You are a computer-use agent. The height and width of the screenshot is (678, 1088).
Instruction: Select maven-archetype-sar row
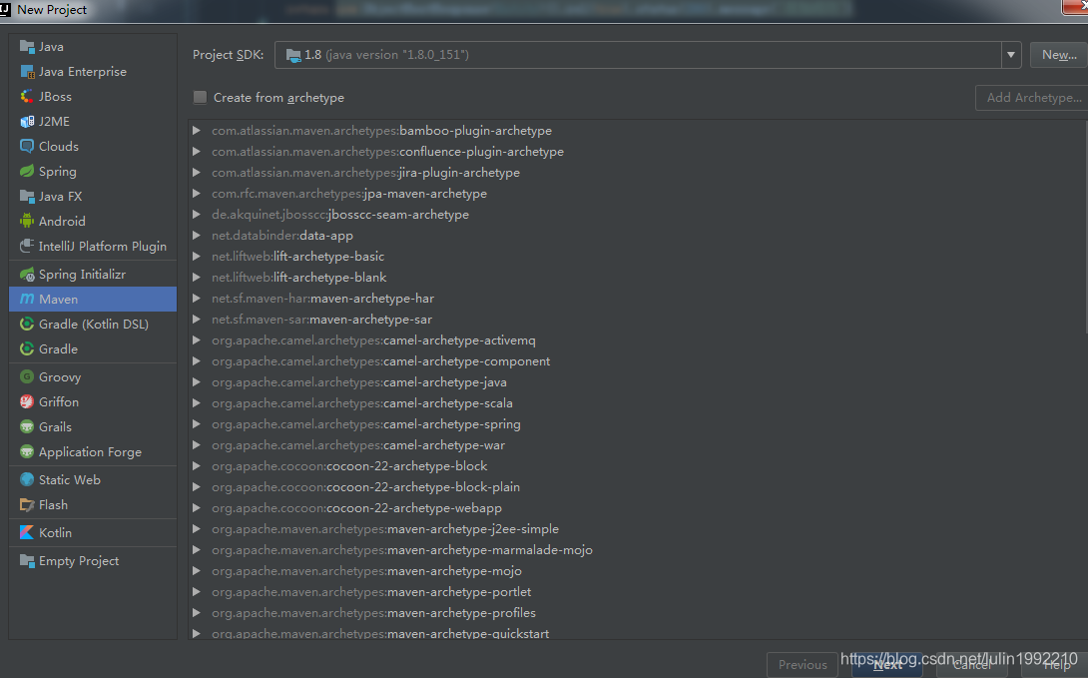coord(637,320)
